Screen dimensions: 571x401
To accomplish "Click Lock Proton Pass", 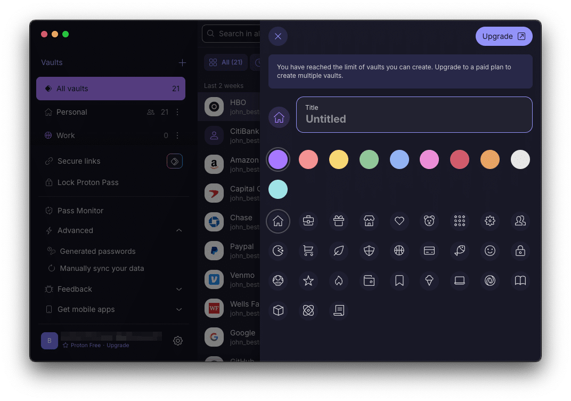I will pos(88,182).
